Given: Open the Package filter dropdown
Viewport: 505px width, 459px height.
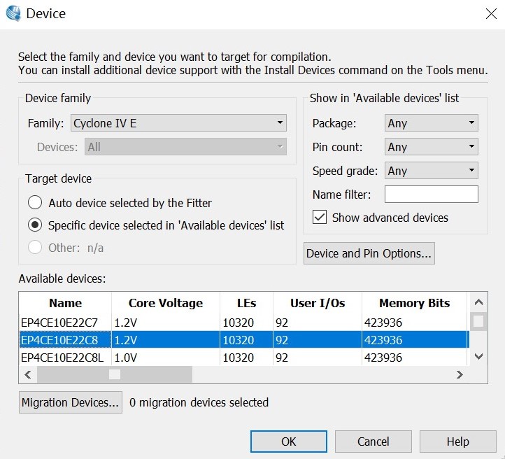Looking at the screenshot, I should point(432,123).
